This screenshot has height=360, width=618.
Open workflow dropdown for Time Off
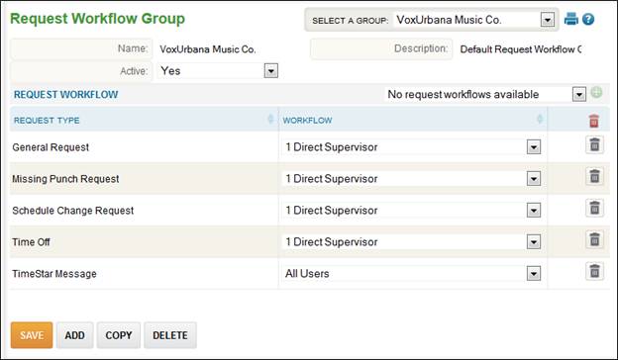tap(534, 242)
